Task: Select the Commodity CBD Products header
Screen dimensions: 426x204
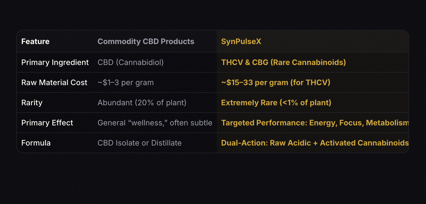Action: (146, 41)
